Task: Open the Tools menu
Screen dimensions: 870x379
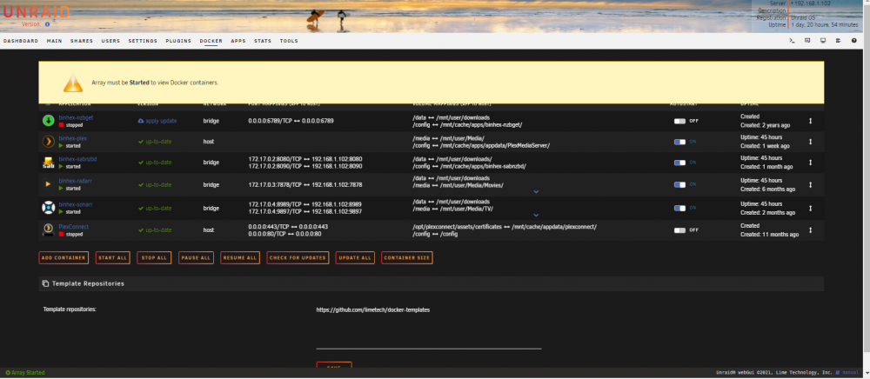Action: tap(289, 41)
